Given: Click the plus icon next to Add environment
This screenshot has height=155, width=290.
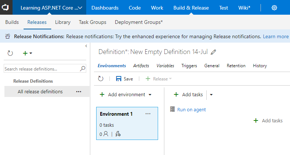Looking at the screenshot, I should pyautogui.click(x=102, y=94).
